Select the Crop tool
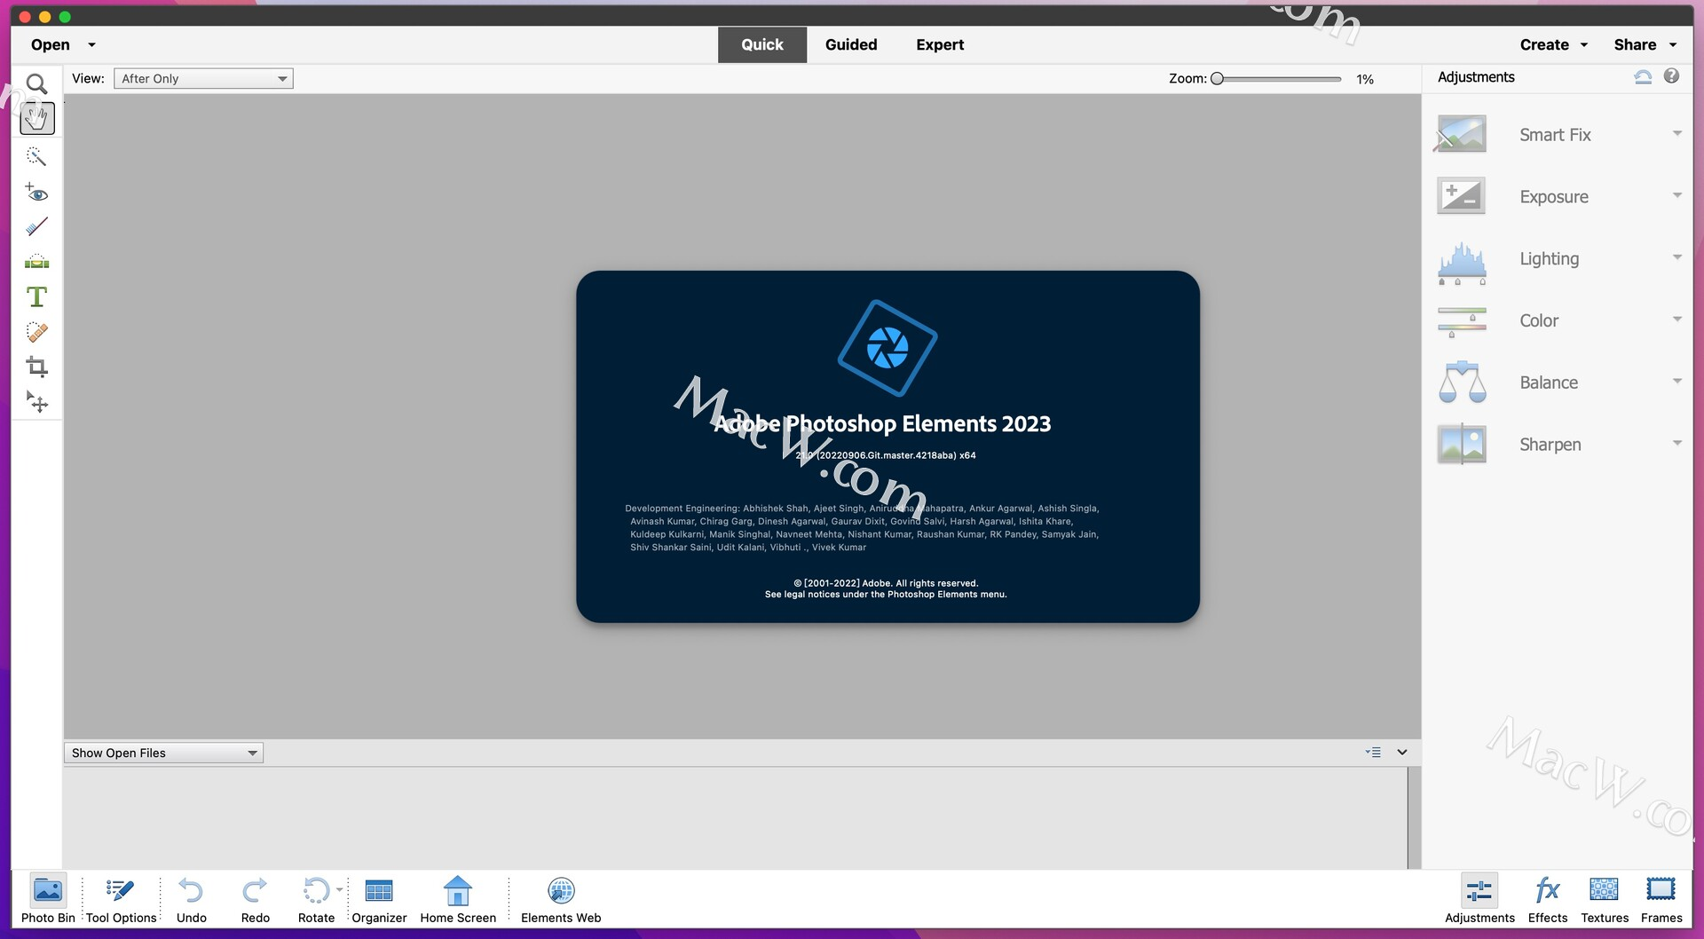1704x939 pixels. pyautogui.click(x=36, y=367)
